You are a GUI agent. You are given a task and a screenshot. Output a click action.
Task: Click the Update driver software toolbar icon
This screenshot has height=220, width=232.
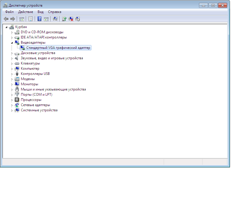point(64,19)
